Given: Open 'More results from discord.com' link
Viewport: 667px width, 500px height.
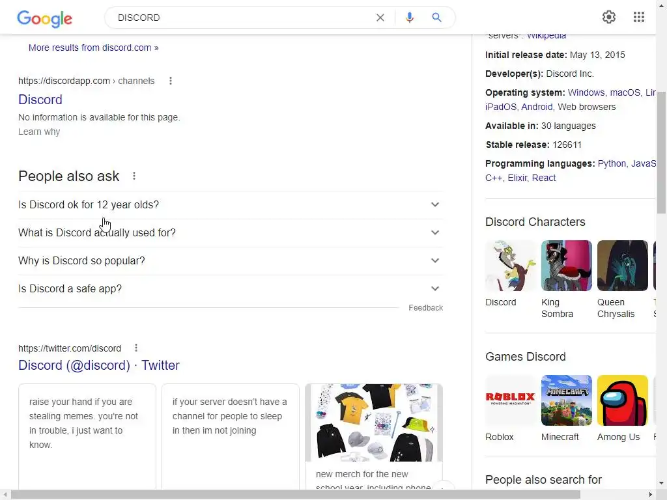Looking at the screenshot, I should point(94,48).
